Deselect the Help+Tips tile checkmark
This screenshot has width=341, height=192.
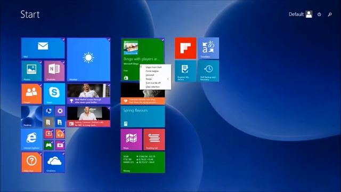[40, 154]
